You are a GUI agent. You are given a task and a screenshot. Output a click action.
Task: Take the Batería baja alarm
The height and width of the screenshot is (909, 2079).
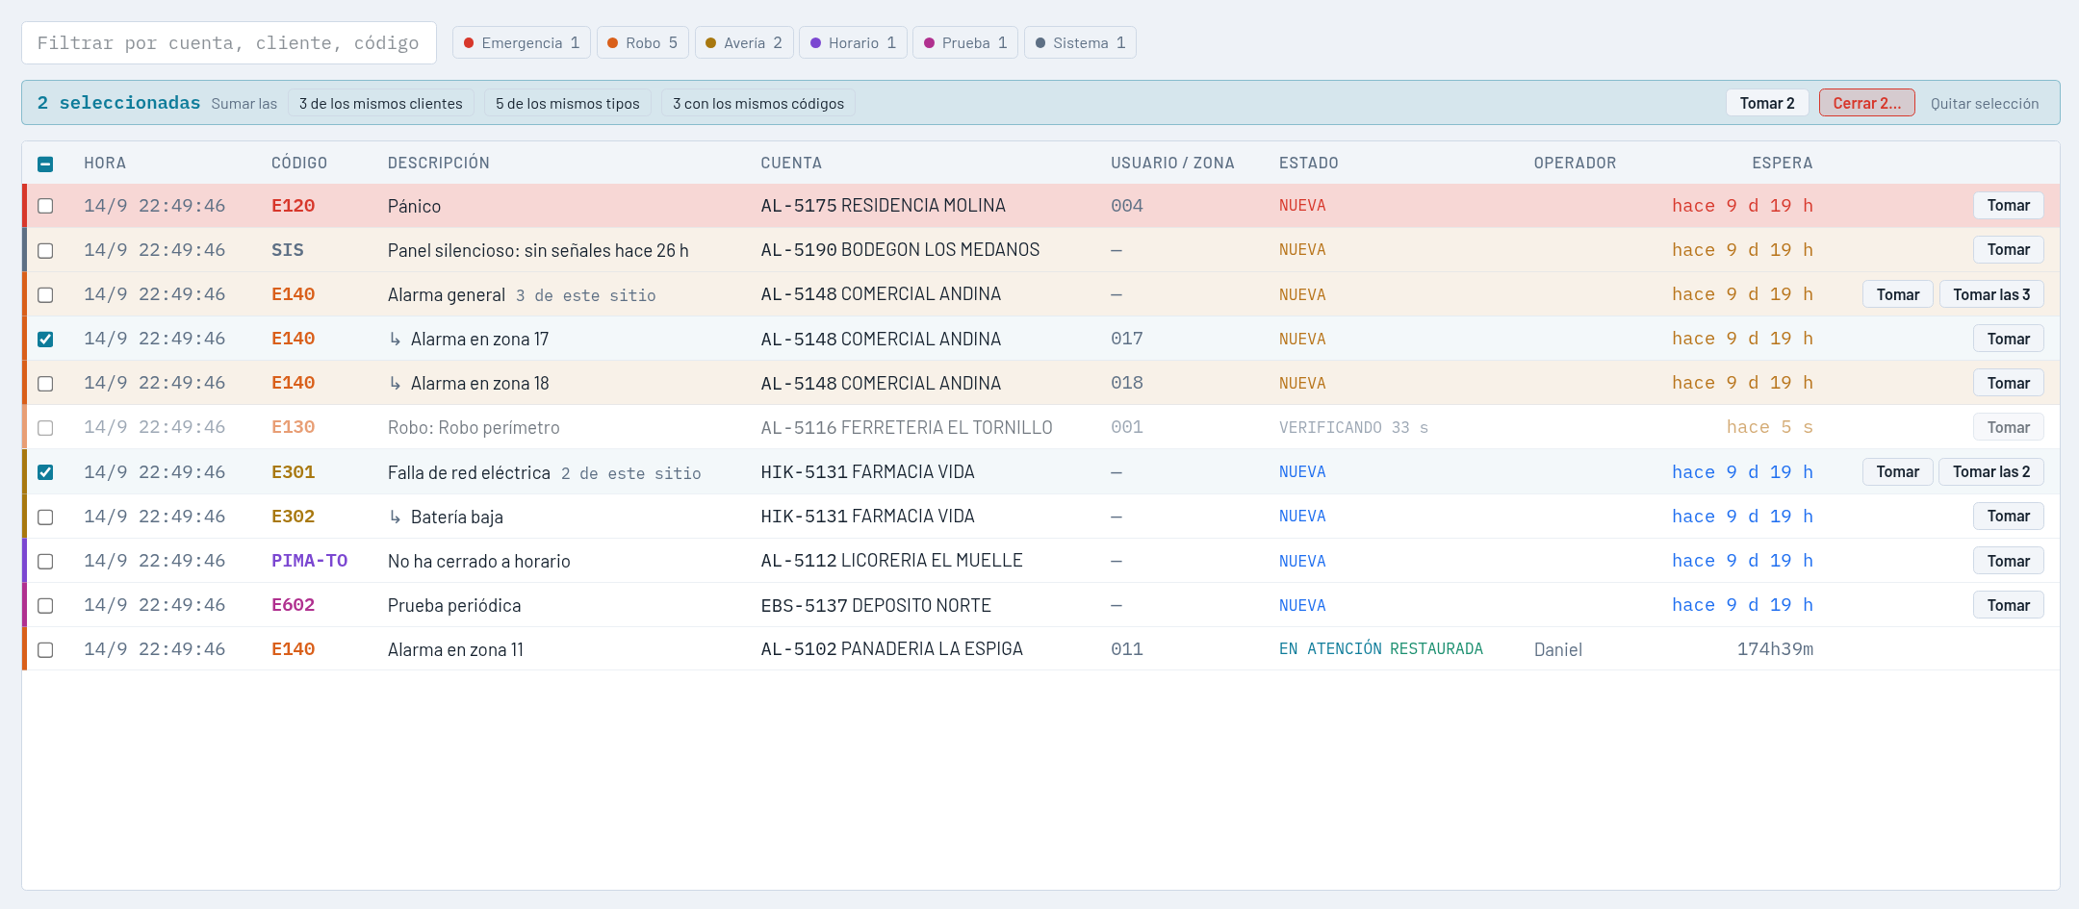(2009, 517)
